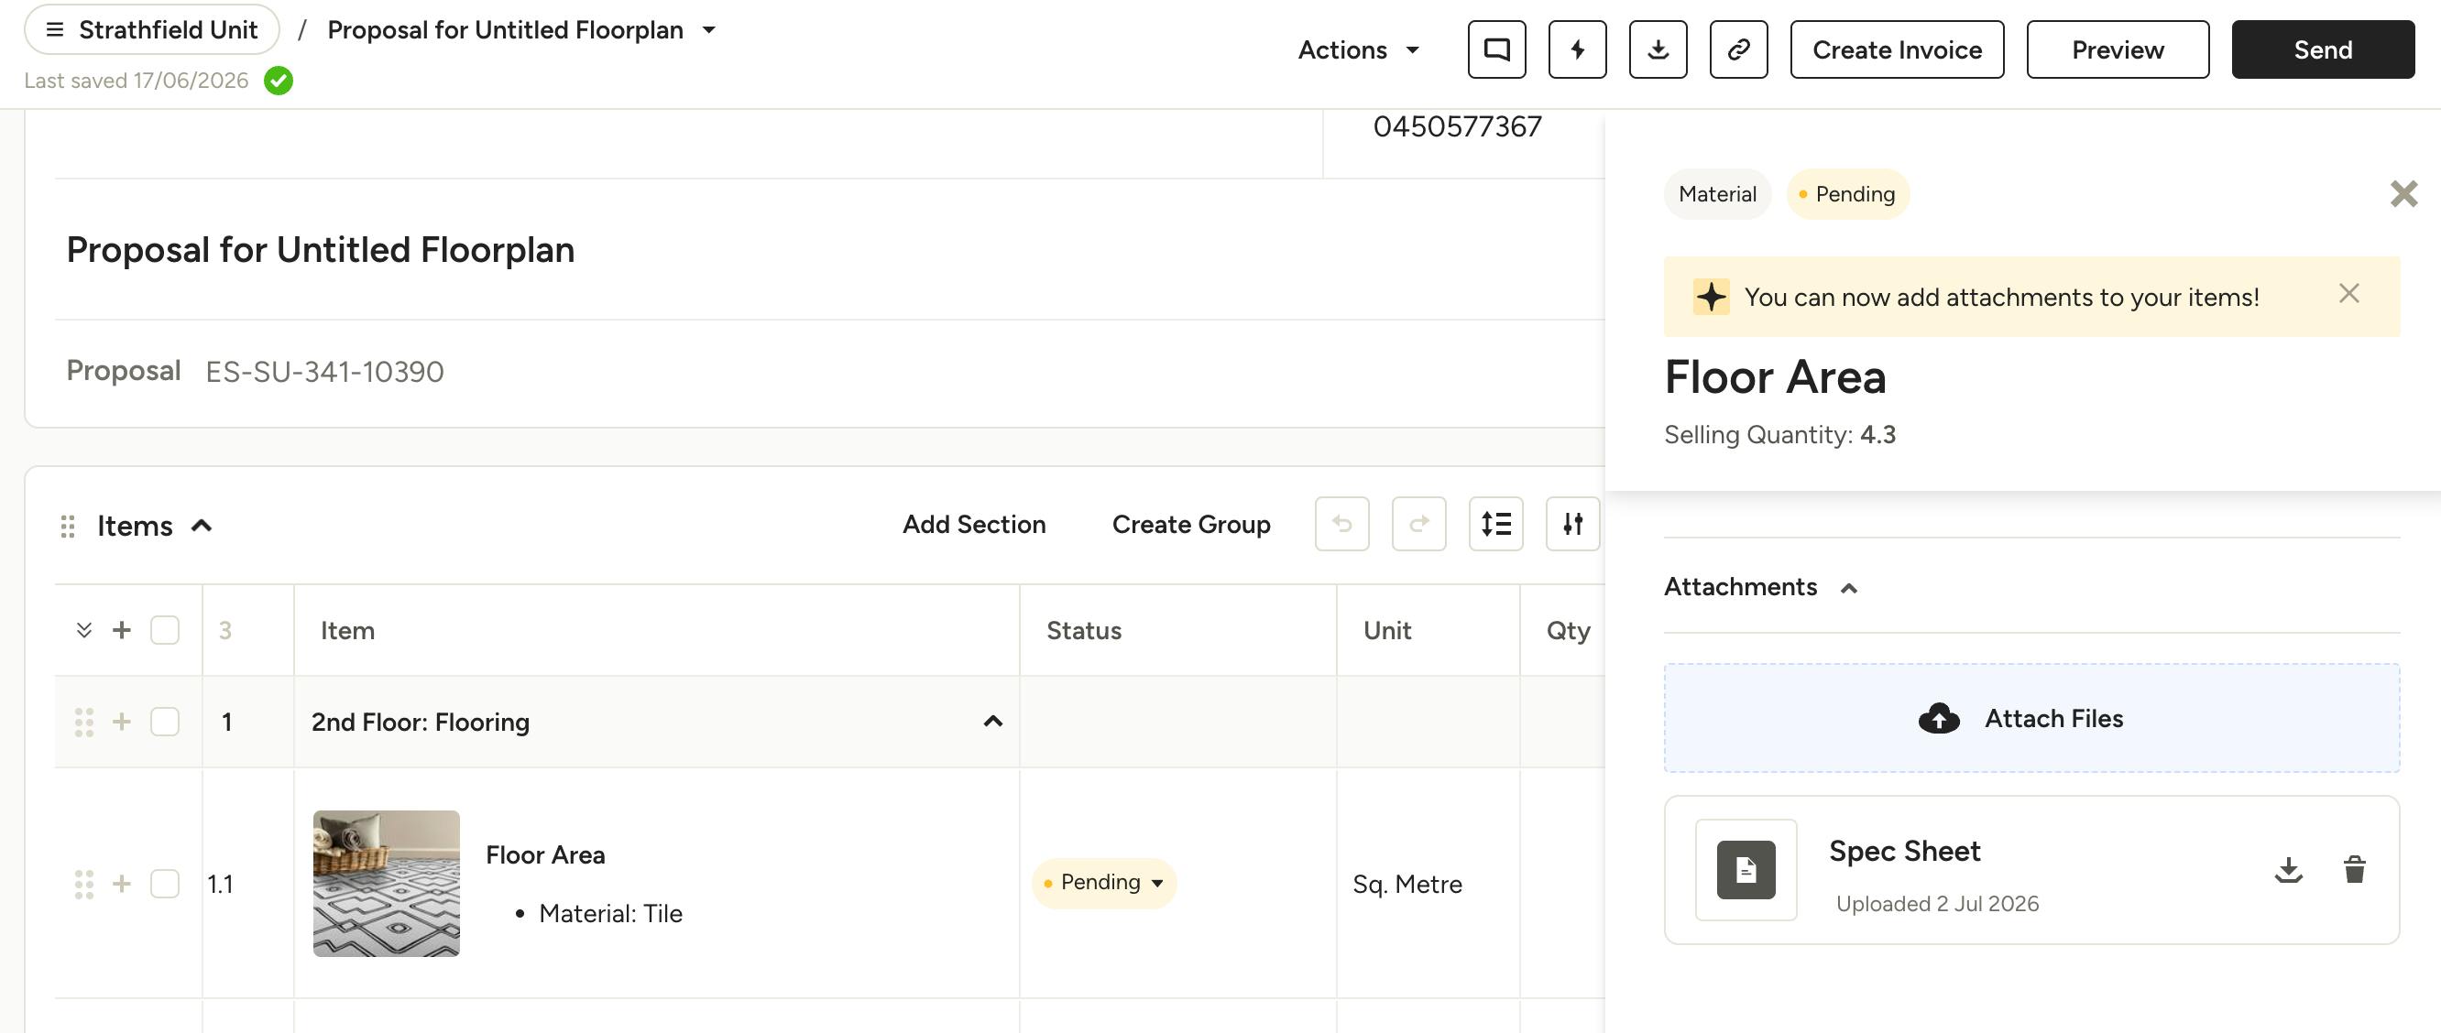Tick the select-all checkbox in table header

tap(165, 630)
